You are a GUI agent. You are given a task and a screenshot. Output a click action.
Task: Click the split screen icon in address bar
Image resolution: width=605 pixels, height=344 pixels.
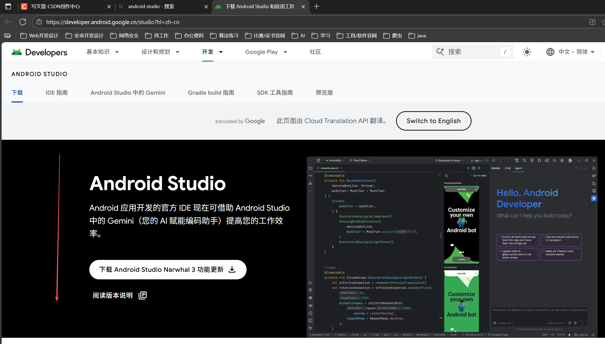pos(593,22)
